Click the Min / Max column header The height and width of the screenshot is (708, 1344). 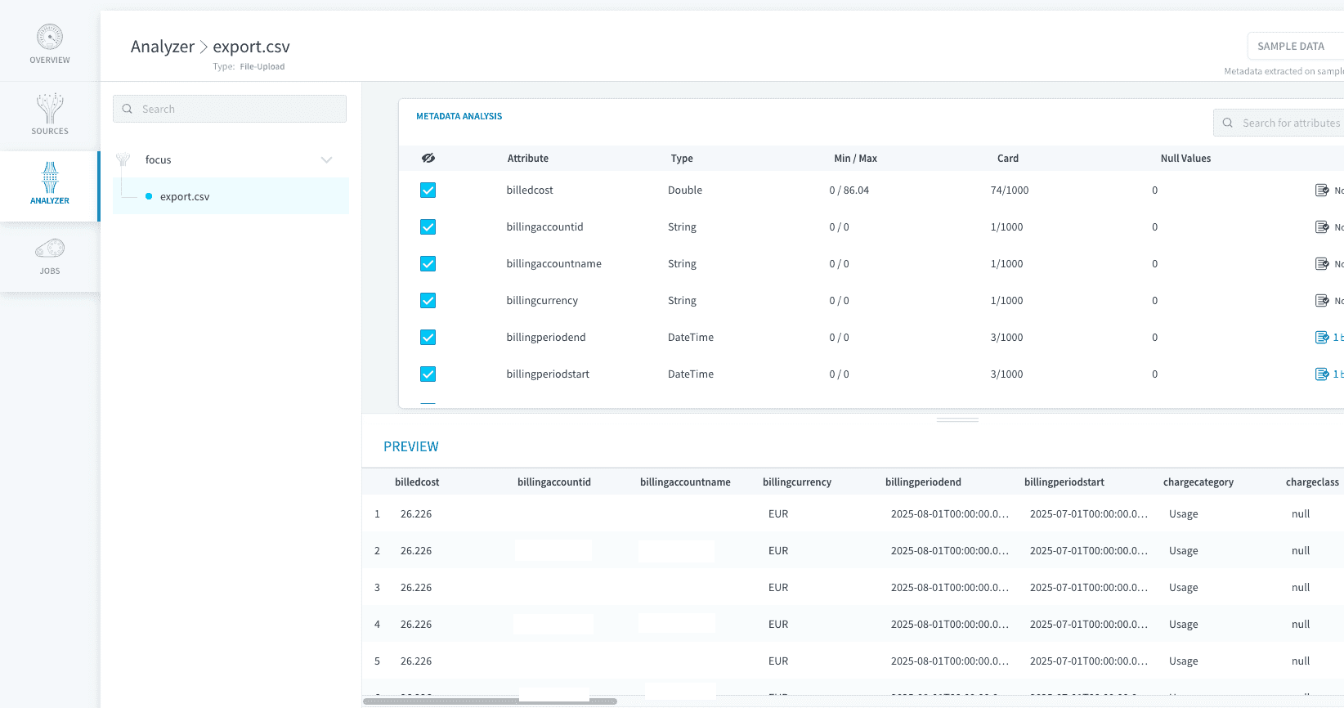tap(855, 159)
